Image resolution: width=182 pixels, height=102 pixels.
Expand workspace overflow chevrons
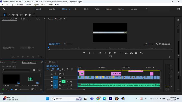[147, 9]
